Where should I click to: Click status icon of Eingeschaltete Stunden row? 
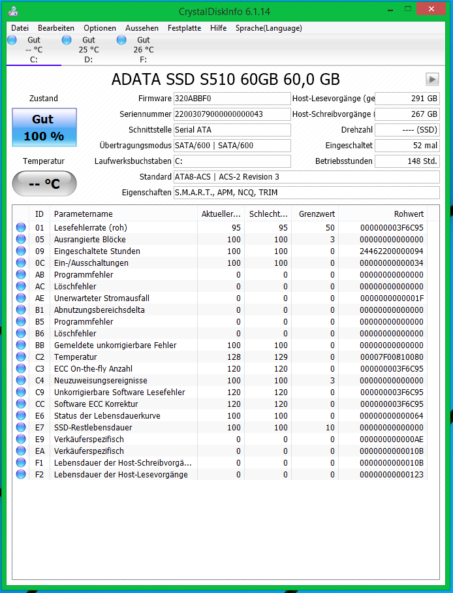[x=21, y=251]
